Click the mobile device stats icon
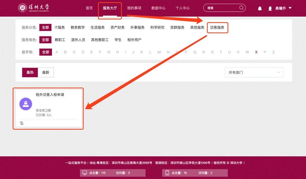The image size is (306, 179). (167, 173)
